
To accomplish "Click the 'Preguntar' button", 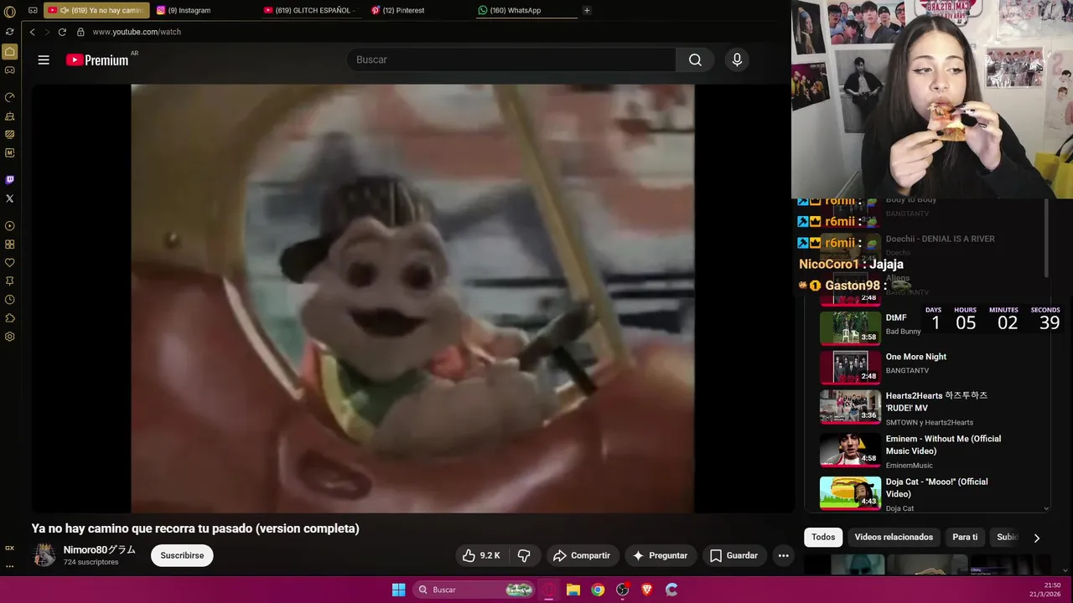I will click(x=660, y=555).
